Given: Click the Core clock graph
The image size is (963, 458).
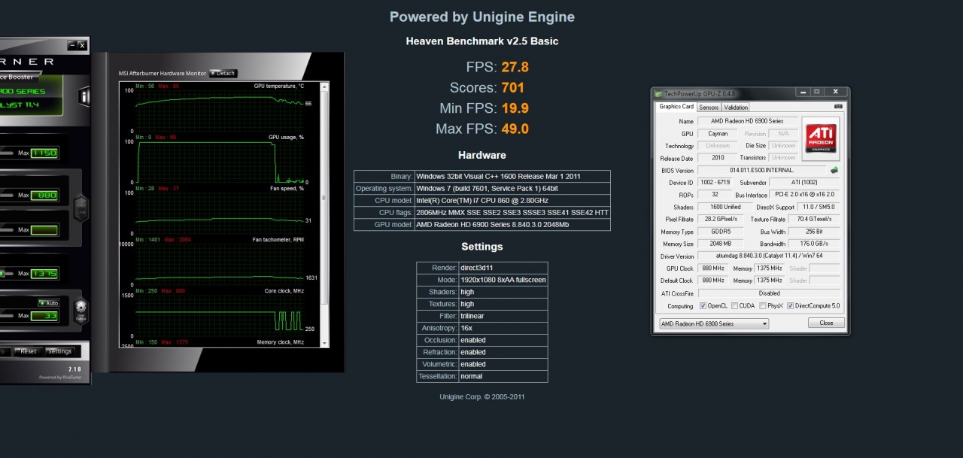Looking at the screenshot, I should [x=219, y=315].
